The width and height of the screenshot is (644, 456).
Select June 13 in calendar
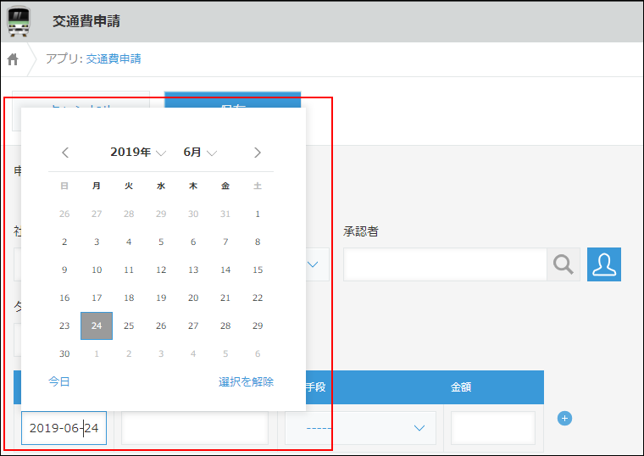tap(193, 270)
